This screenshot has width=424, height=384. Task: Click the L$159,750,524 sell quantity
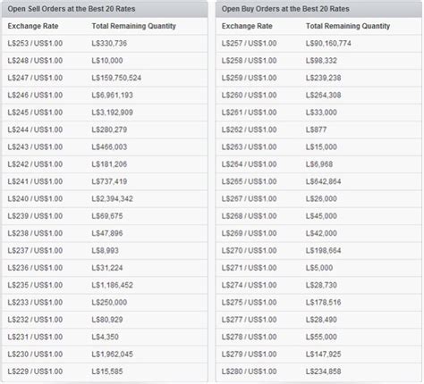click(x=116, y=78)
